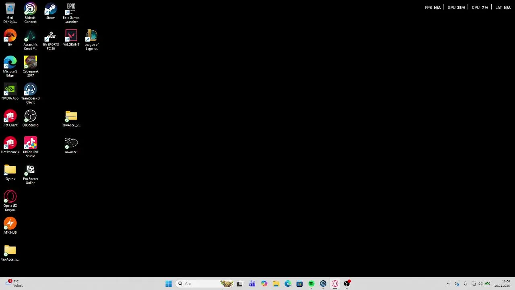Select the VALORANT desktop shortcut

(71, 38)
